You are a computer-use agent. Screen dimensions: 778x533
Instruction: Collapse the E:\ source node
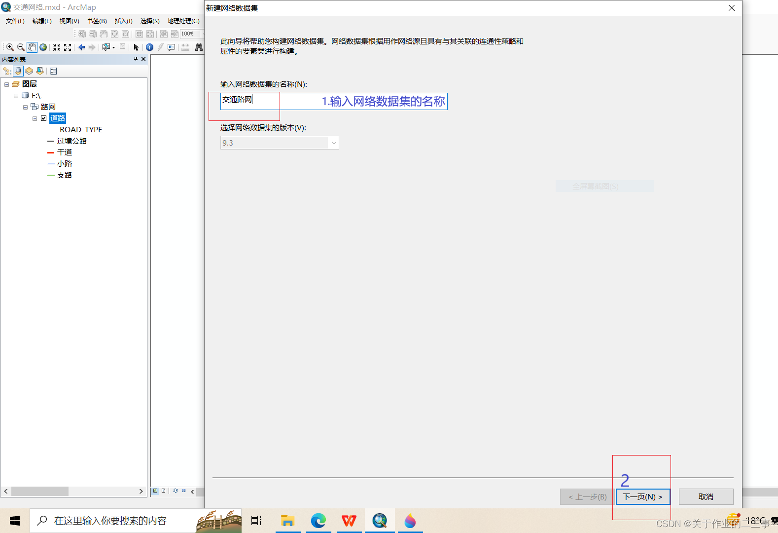tap(16, 96)
